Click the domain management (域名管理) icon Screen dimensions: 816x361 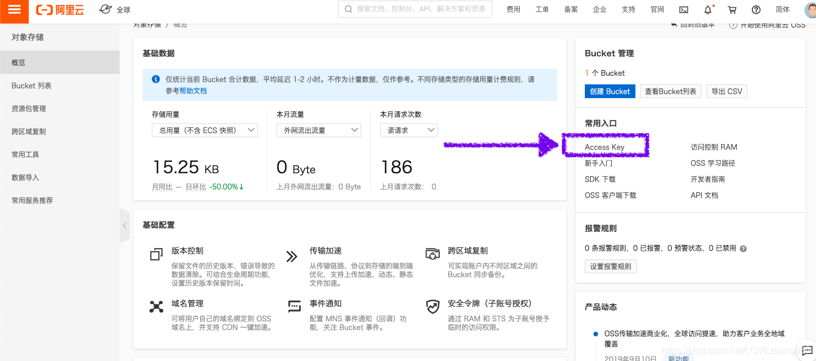point(156,306)
